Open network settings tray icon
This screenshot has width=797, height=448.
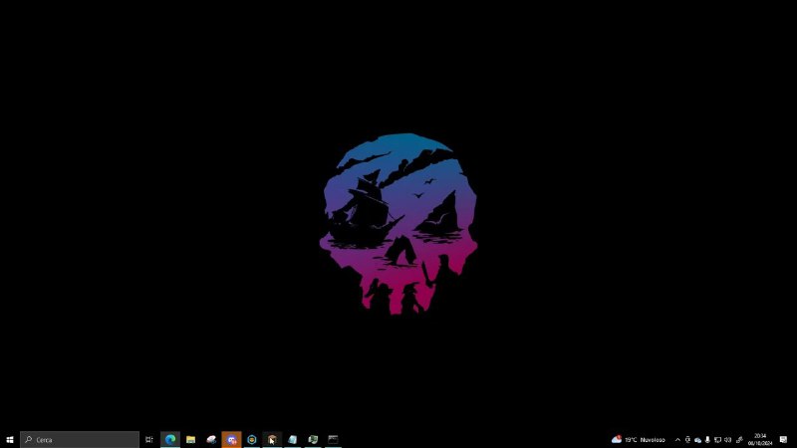click(717, 440)
